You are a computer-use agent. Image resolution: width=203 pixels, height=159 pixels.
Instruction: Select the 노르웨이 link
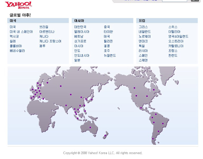pyautogui.click(x=145, y=36)
